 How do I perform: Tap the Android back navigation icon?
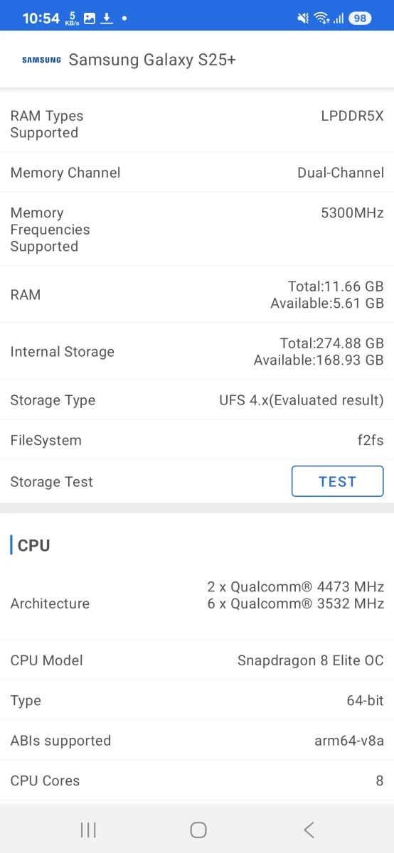(309, 830)
